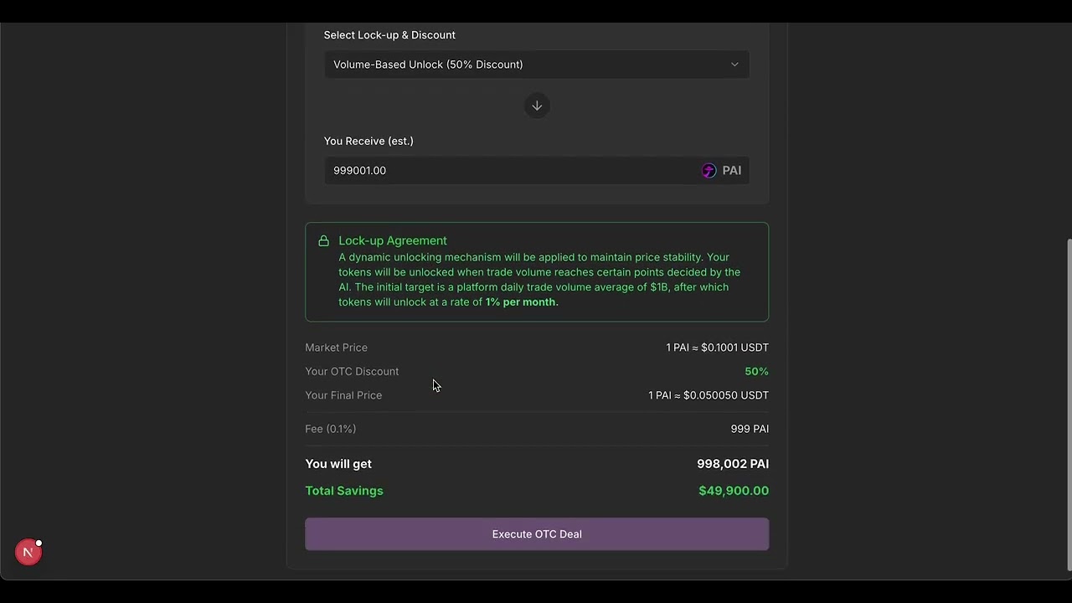Focus the You Receive amount field
1072x603 pixels.
coord(511,171)
